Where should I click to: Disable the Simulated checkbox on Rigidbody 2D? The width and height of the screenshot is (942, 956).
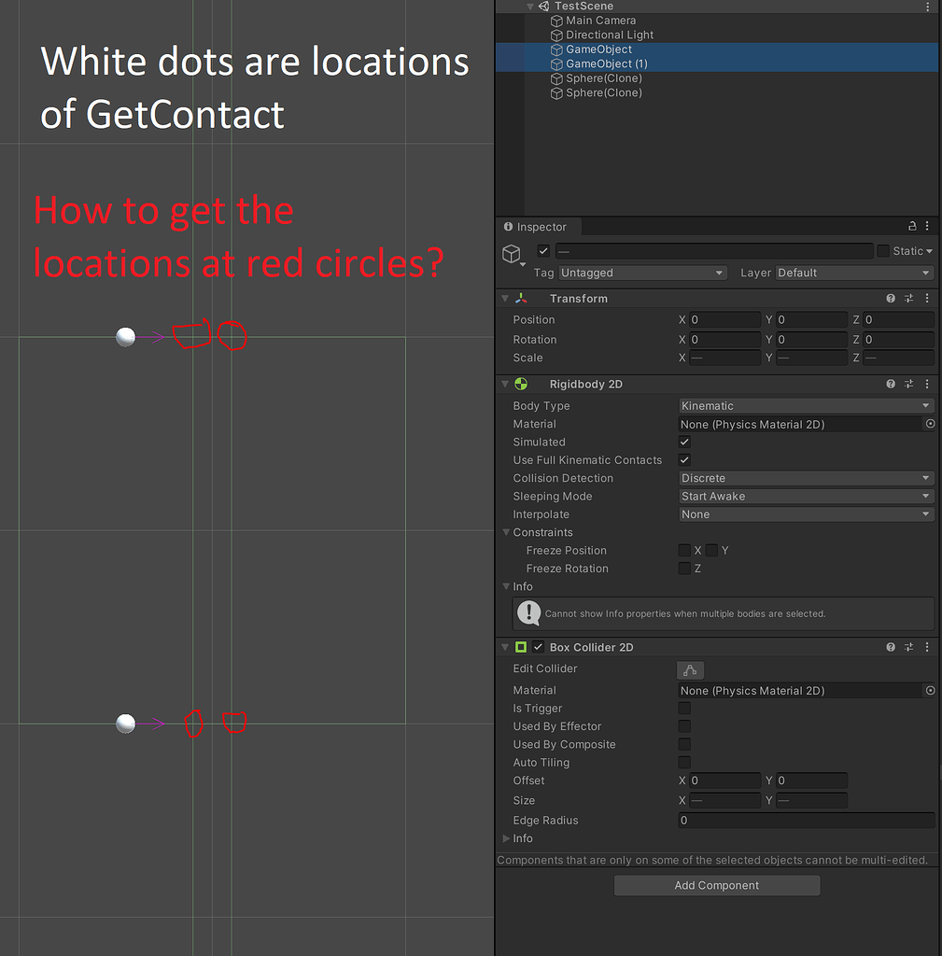coord(684,442)
